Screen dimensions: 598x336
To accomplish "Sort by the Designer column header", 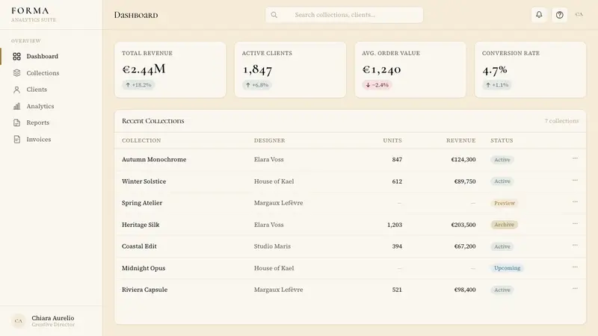I will pyautogui.click(x=270, y=140).
